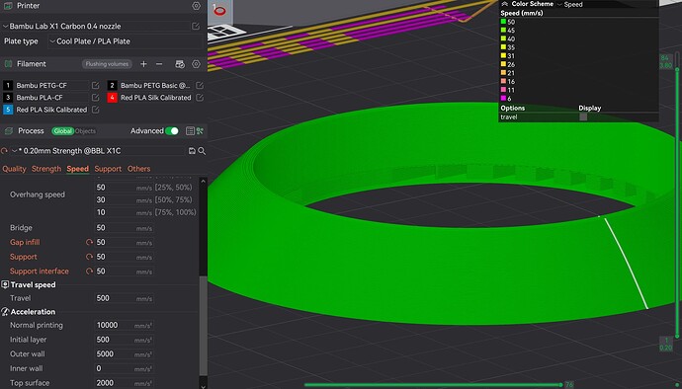Click Bridge speed input field

124,228
